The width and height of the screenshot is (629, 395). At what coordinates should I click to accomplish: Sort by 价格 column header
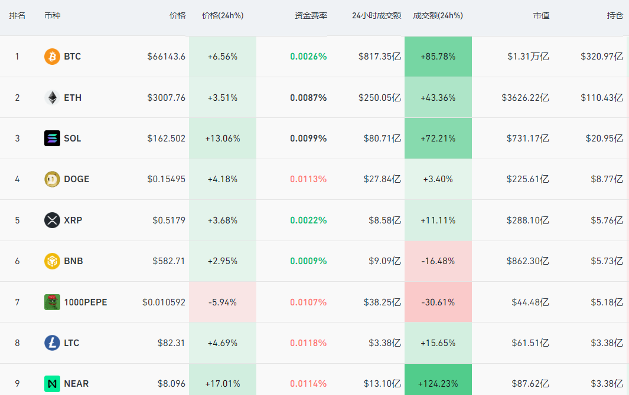tap(177, 15)
